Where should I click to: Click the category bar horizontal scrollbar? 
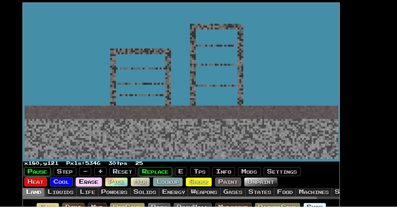click(x=170, y=198)
